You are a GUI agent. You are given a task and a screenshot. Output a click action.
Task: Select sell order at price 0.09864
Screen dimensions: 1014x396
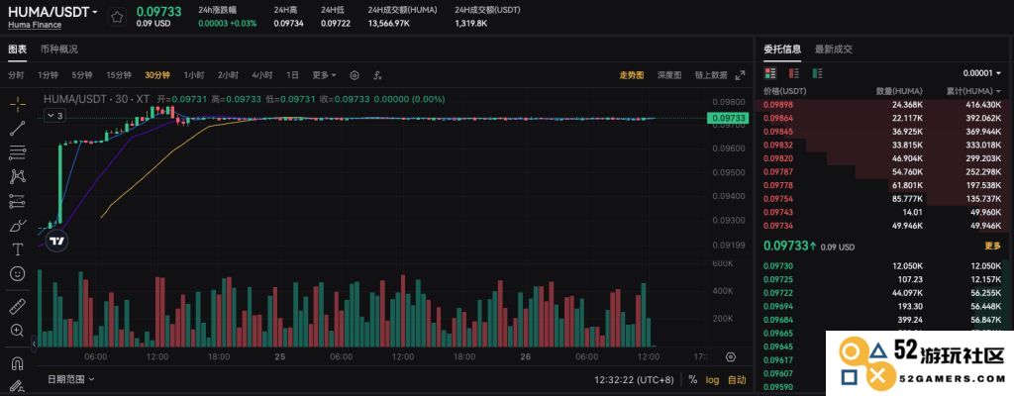(882, 118)
